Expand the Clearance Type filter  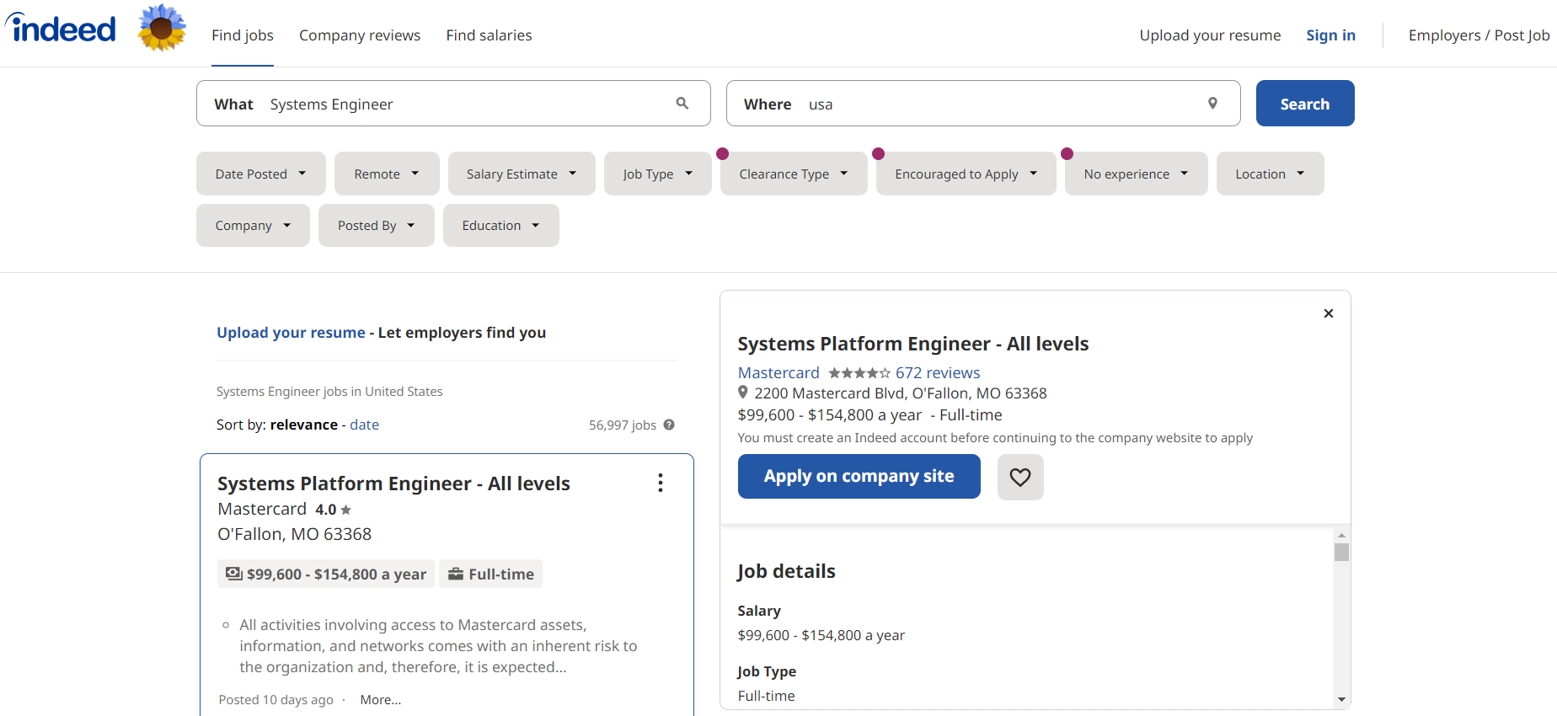pyautogui.click(x=794, y=174)
